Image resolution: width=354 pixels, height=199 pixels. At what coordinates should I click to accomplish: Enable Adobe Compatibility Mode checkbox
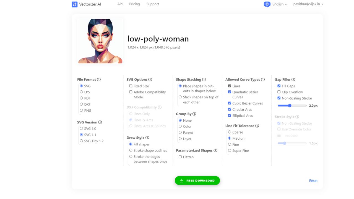click(131, 92)
